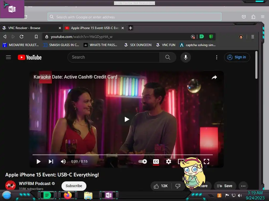Open the SMASH GLASS IN C... bookmark
The width and height of the screenshot is (269, 201).
(x=61, y=45)
